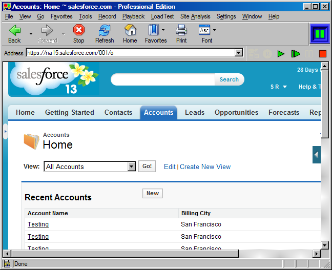Click the Forward arrow icon

(47, 30)
